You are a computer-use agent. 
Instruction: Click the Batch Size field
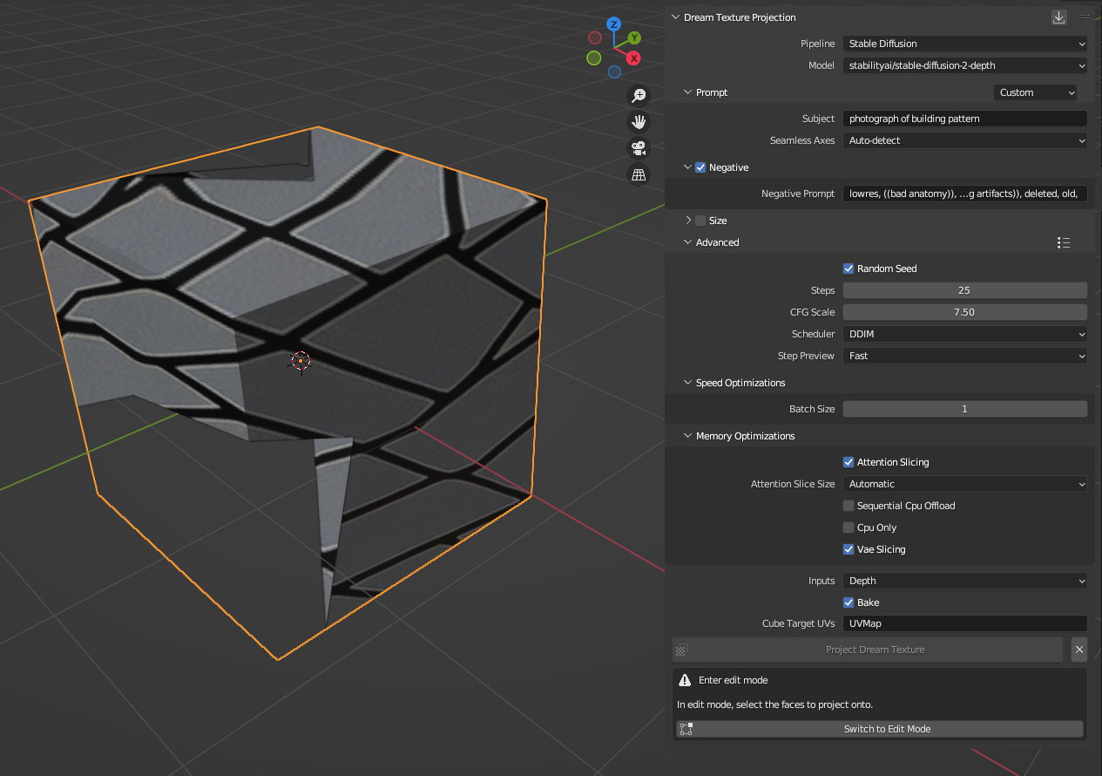pos(965,409)
